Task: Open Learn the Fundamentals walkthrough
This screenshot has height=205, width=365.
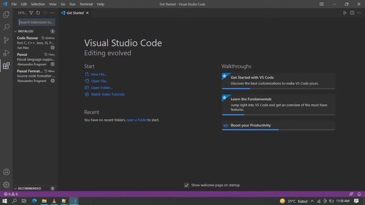Action: point(278,105)
